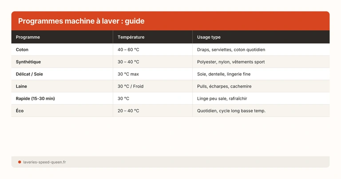Screen dimensions: 341x179
Task: Click the 30 °C max temperature cell
Action: pos(128,74)
